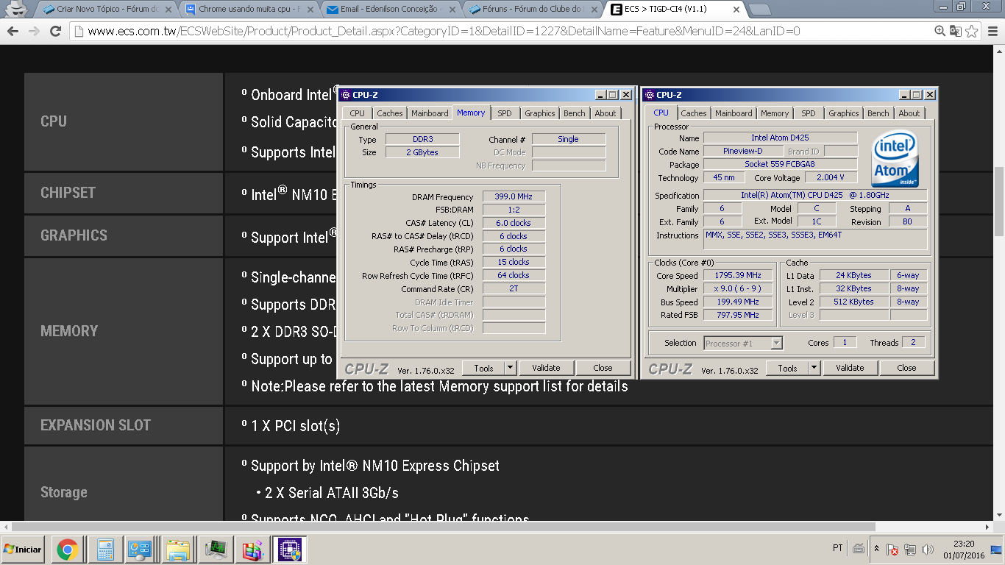This screenshot has height=565, width=1005.
Task: Open SPD tab in left CPU-Z window
Action: pyautogui.click(x=504, y=113)
